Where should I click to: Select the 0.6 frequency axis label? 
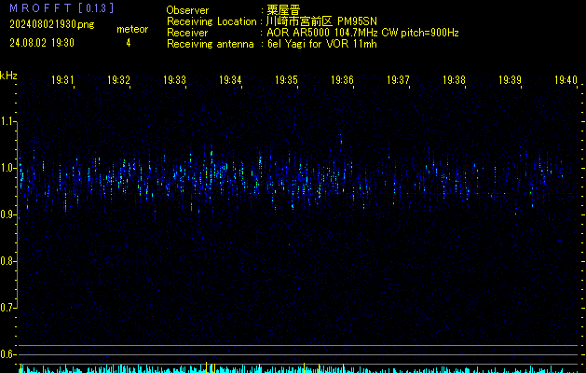tap(8, 354)
